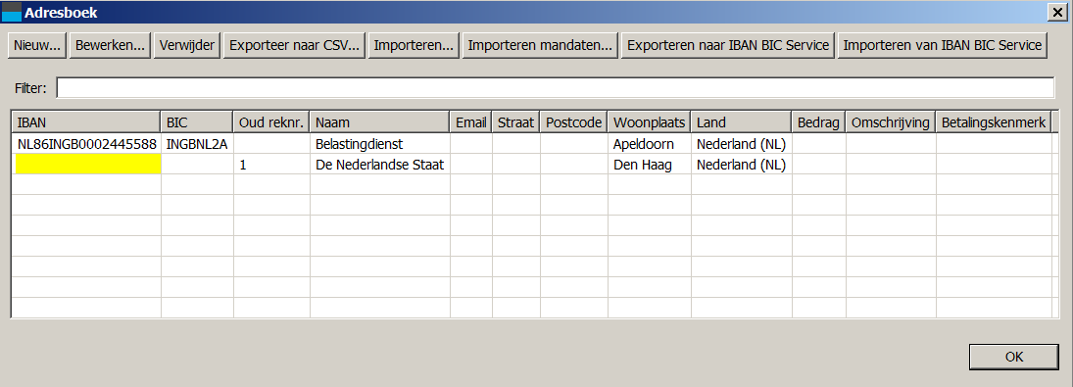
Task: Click Exporteren naar IBAN BIC Service
Action: click(727, 46)
